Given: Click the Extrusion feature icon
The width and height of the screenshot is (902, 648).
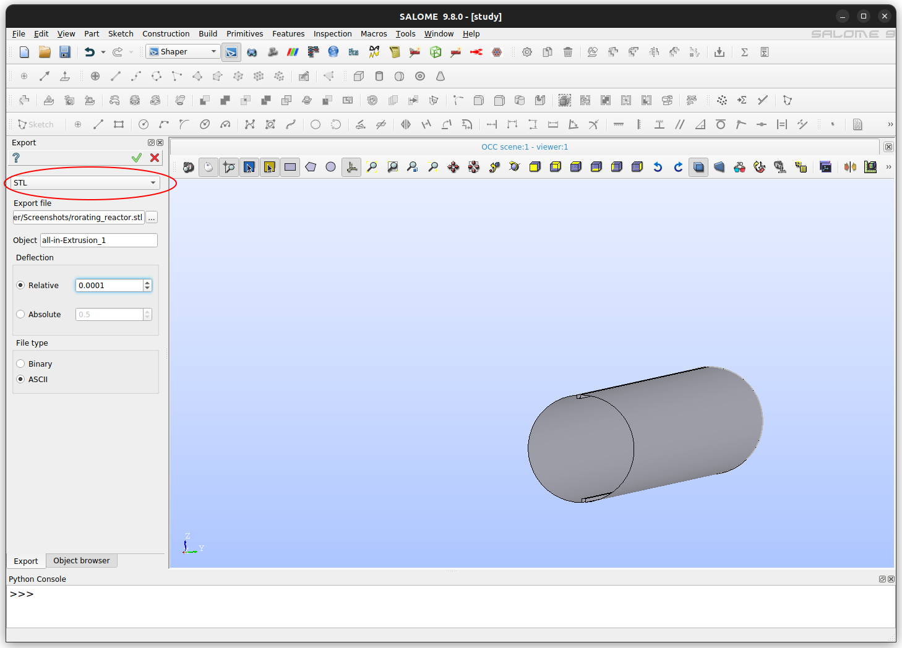Looking at the screenshot, I should point(49,100).
